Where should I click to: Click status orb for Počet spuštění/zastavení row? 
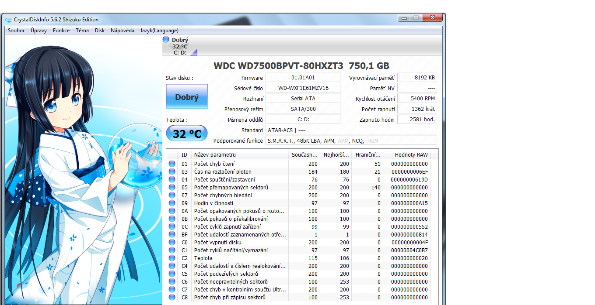172,179
